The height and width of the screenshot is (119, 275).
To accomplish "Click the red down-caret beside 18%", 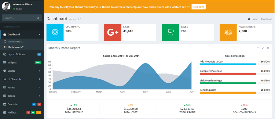I will [241, 105].
